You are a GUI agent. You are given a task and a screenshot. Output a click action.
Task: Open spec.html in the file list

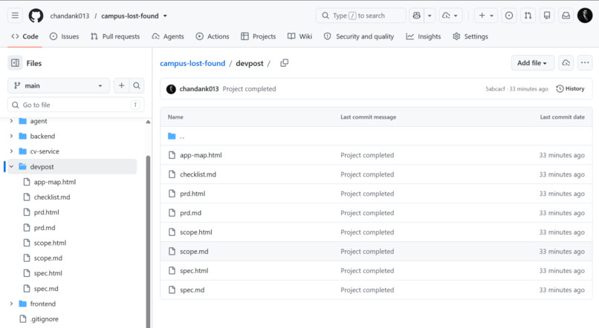point(194,271)
